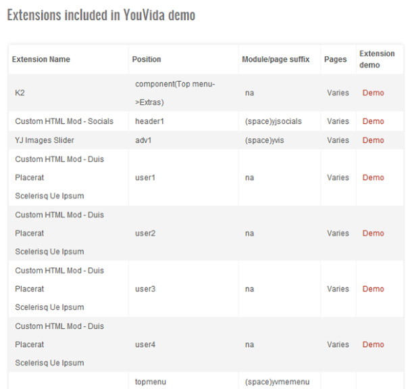This screenshot has height=389, width=412.
Task: Open the Demo link for position user2
Action: (x=373, y=233)
